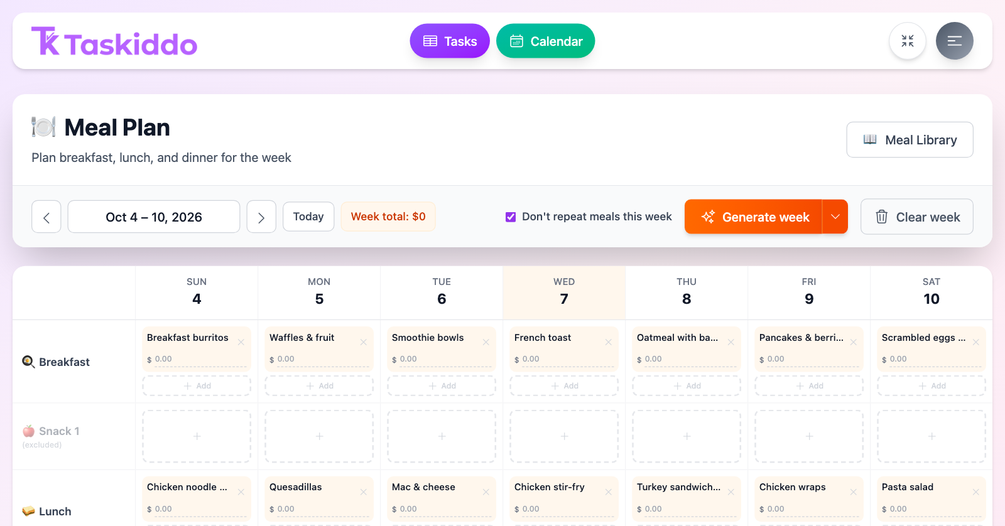
Task: Remove Scrambled eggs from Saturday
Action: pos(976,342)
